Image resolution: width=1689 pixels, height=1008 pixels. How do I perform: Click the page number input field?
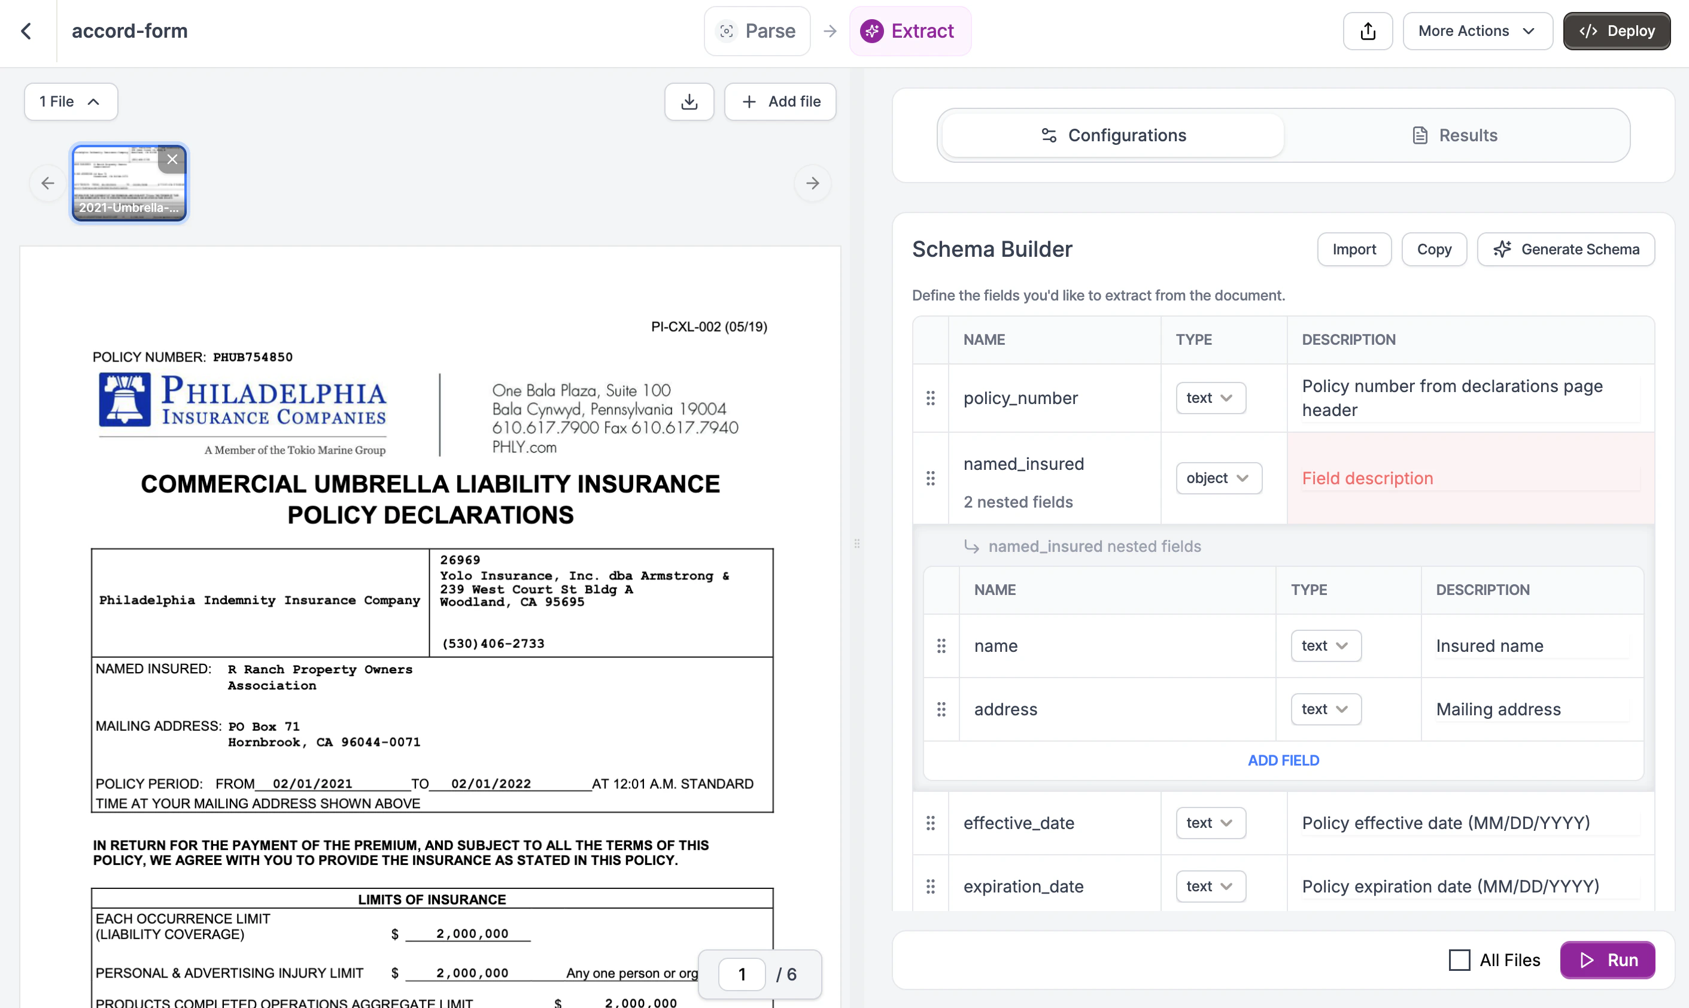pos(742,974)
